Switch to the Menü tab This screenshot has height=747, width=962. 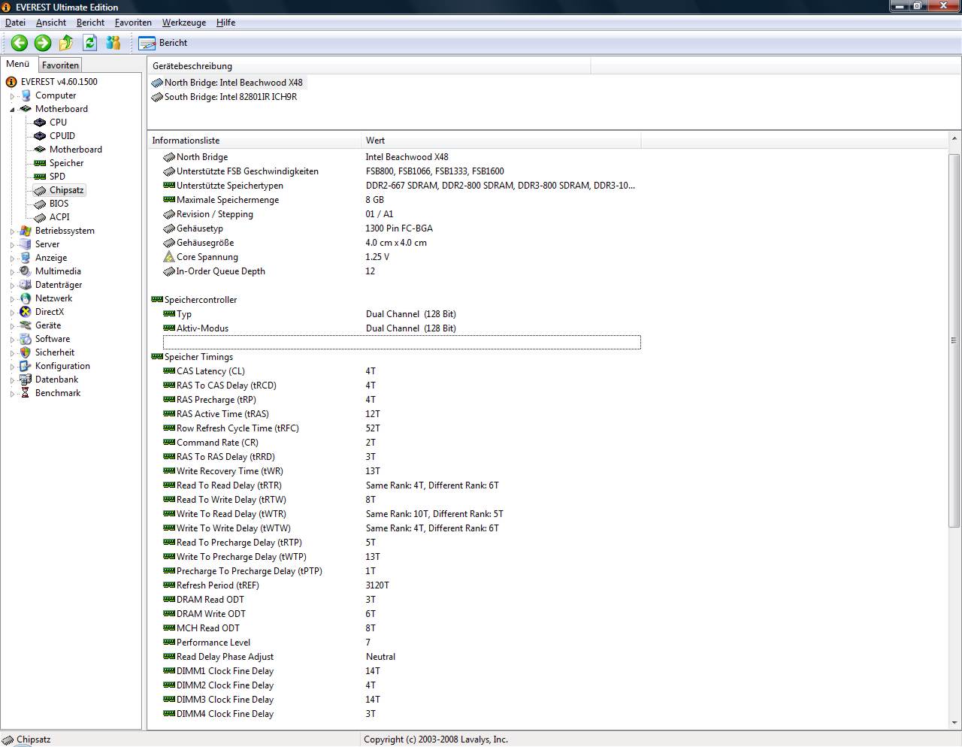click(x=18, y=65)
